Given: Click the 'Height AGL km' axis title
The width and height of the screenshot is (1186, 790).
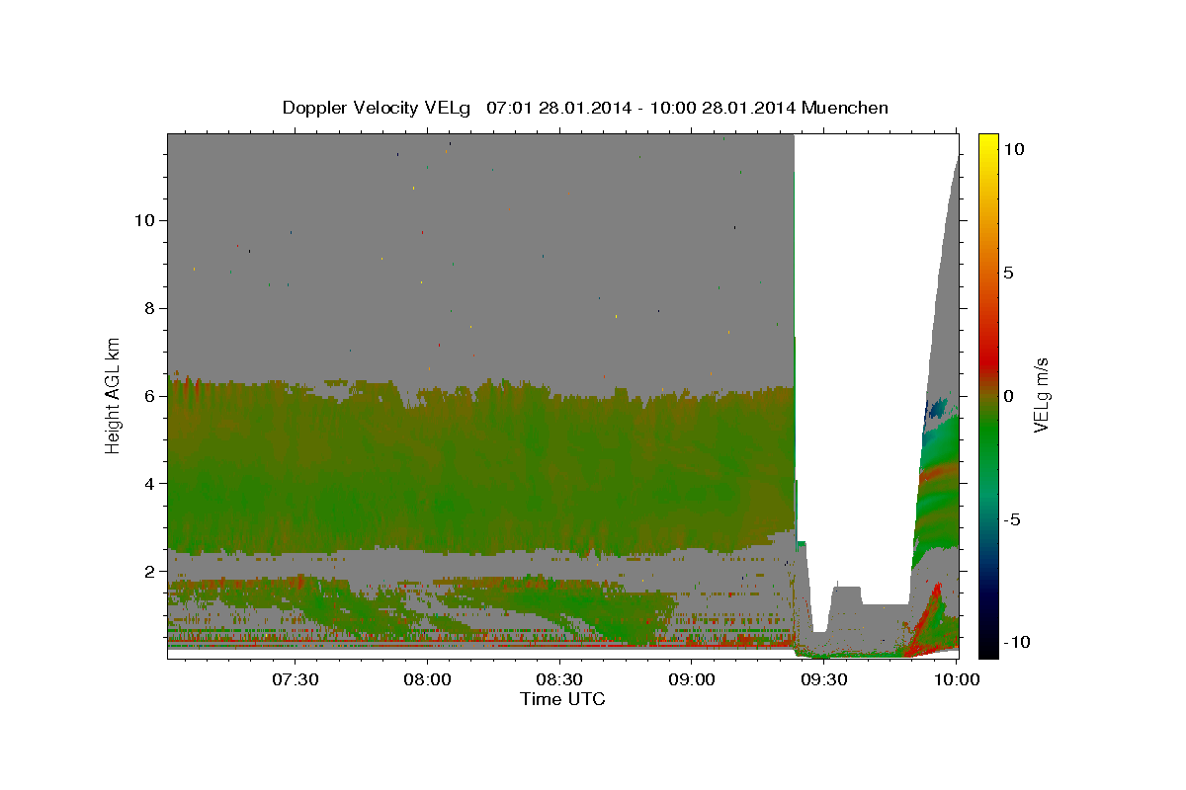Looking at the screenshot, I should coord(114,395).
